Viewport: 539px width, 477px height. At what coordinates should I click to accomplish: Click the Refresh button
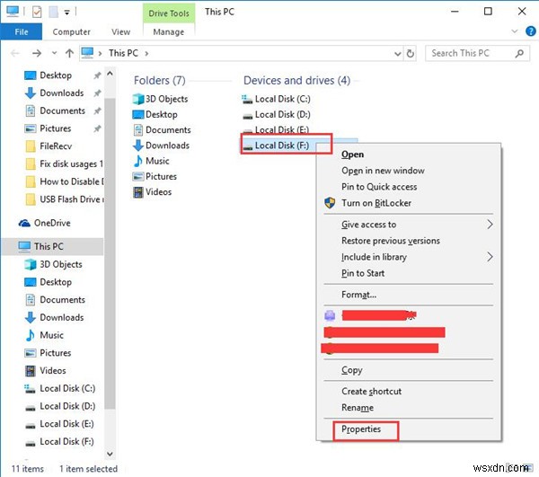point(411,54)
